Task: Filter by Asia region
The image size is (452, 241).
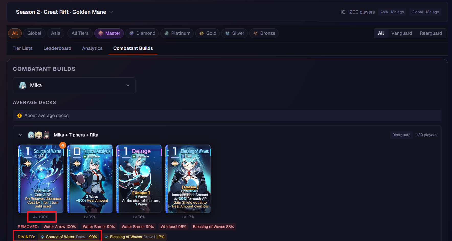Action: coord(56,33)
